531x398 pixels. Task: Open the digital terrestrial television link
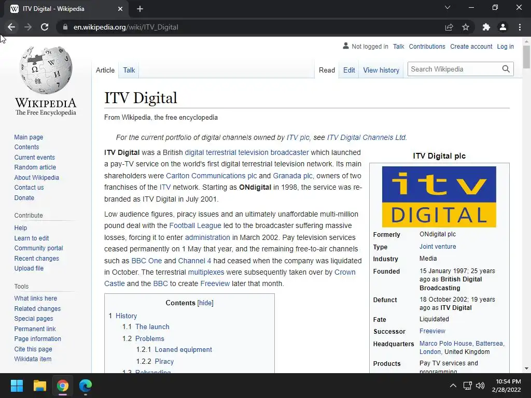(247, 152)
